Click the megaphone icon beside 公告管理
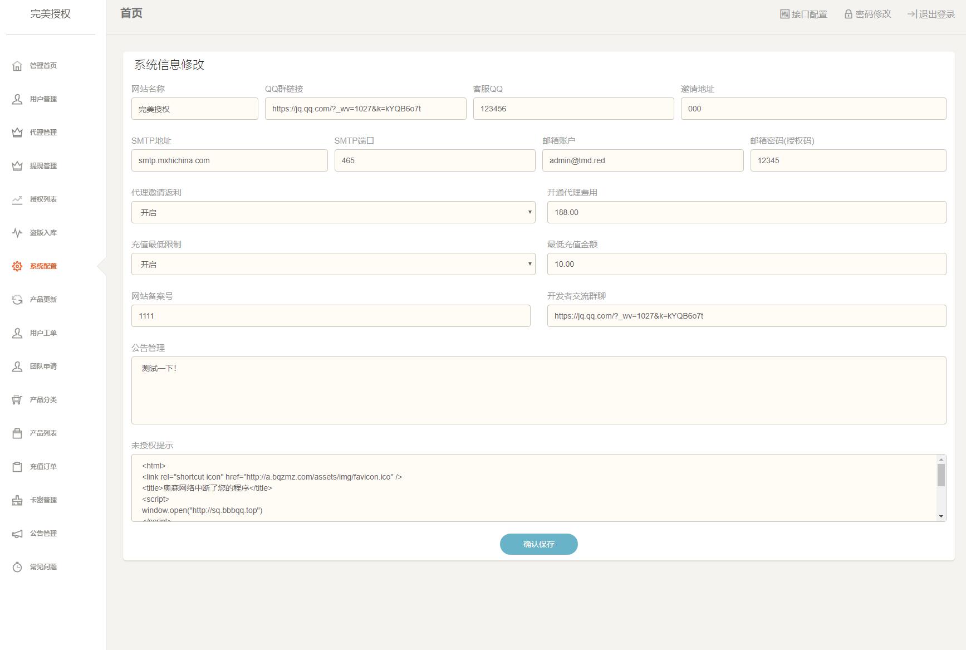 click(17, 534)
